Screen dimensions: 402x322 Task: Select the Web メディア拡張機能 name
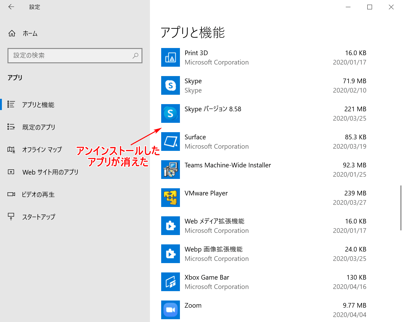(x=215, y=221)
